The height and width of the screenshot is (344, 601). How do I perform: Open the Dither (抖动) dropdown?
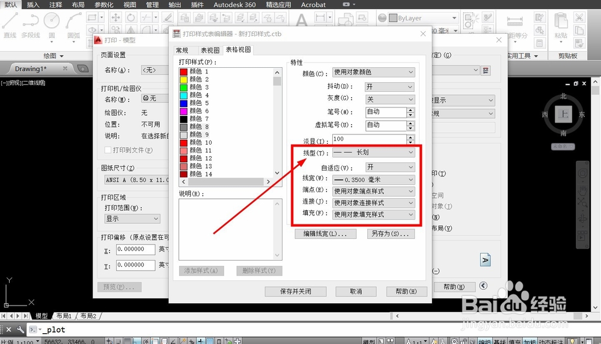390,87
